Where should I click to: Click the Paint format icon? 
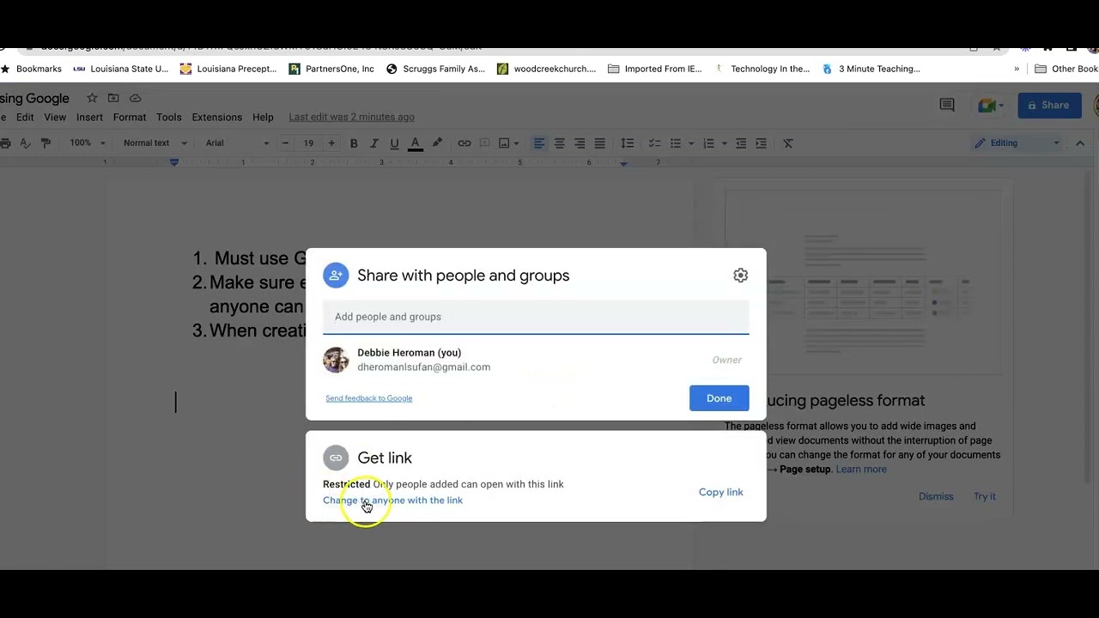click(x=46, y=143)
